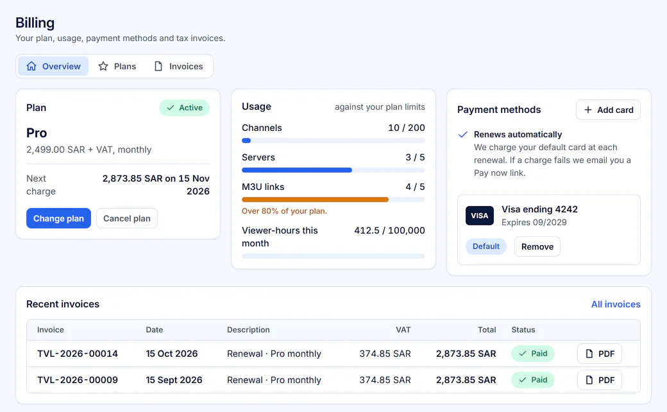Download PDF for invoice TVL-2026-00009
This screenshot has width=667, height=412.
(x=600, y=380)
